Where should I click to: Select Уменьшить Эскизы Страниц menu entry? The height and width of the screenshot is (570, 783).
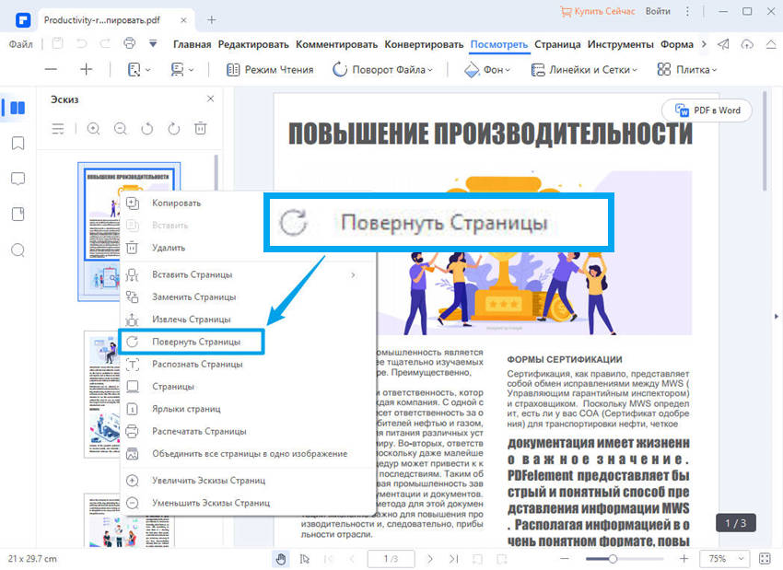pos(249,503)
